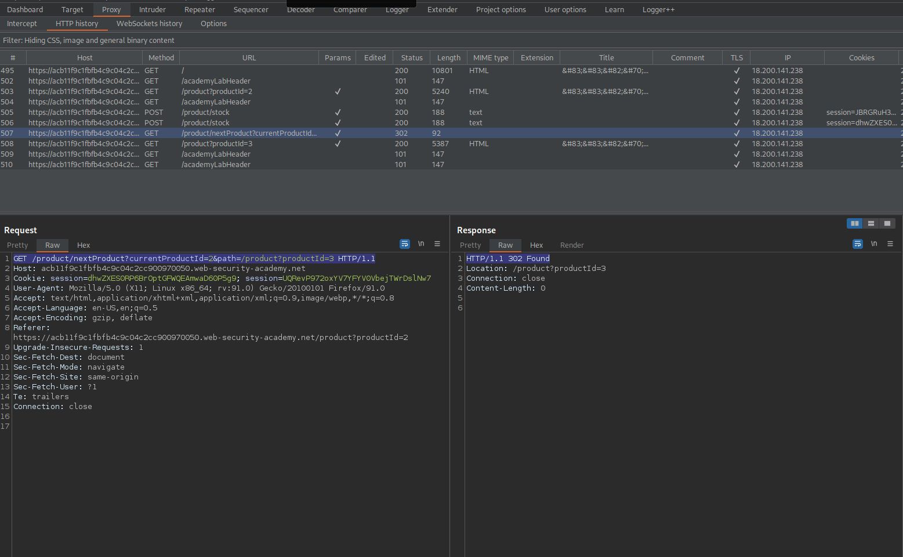Click the Cookie header line in request
This screenshot has width=903, height=557.
tap(222, 278)
